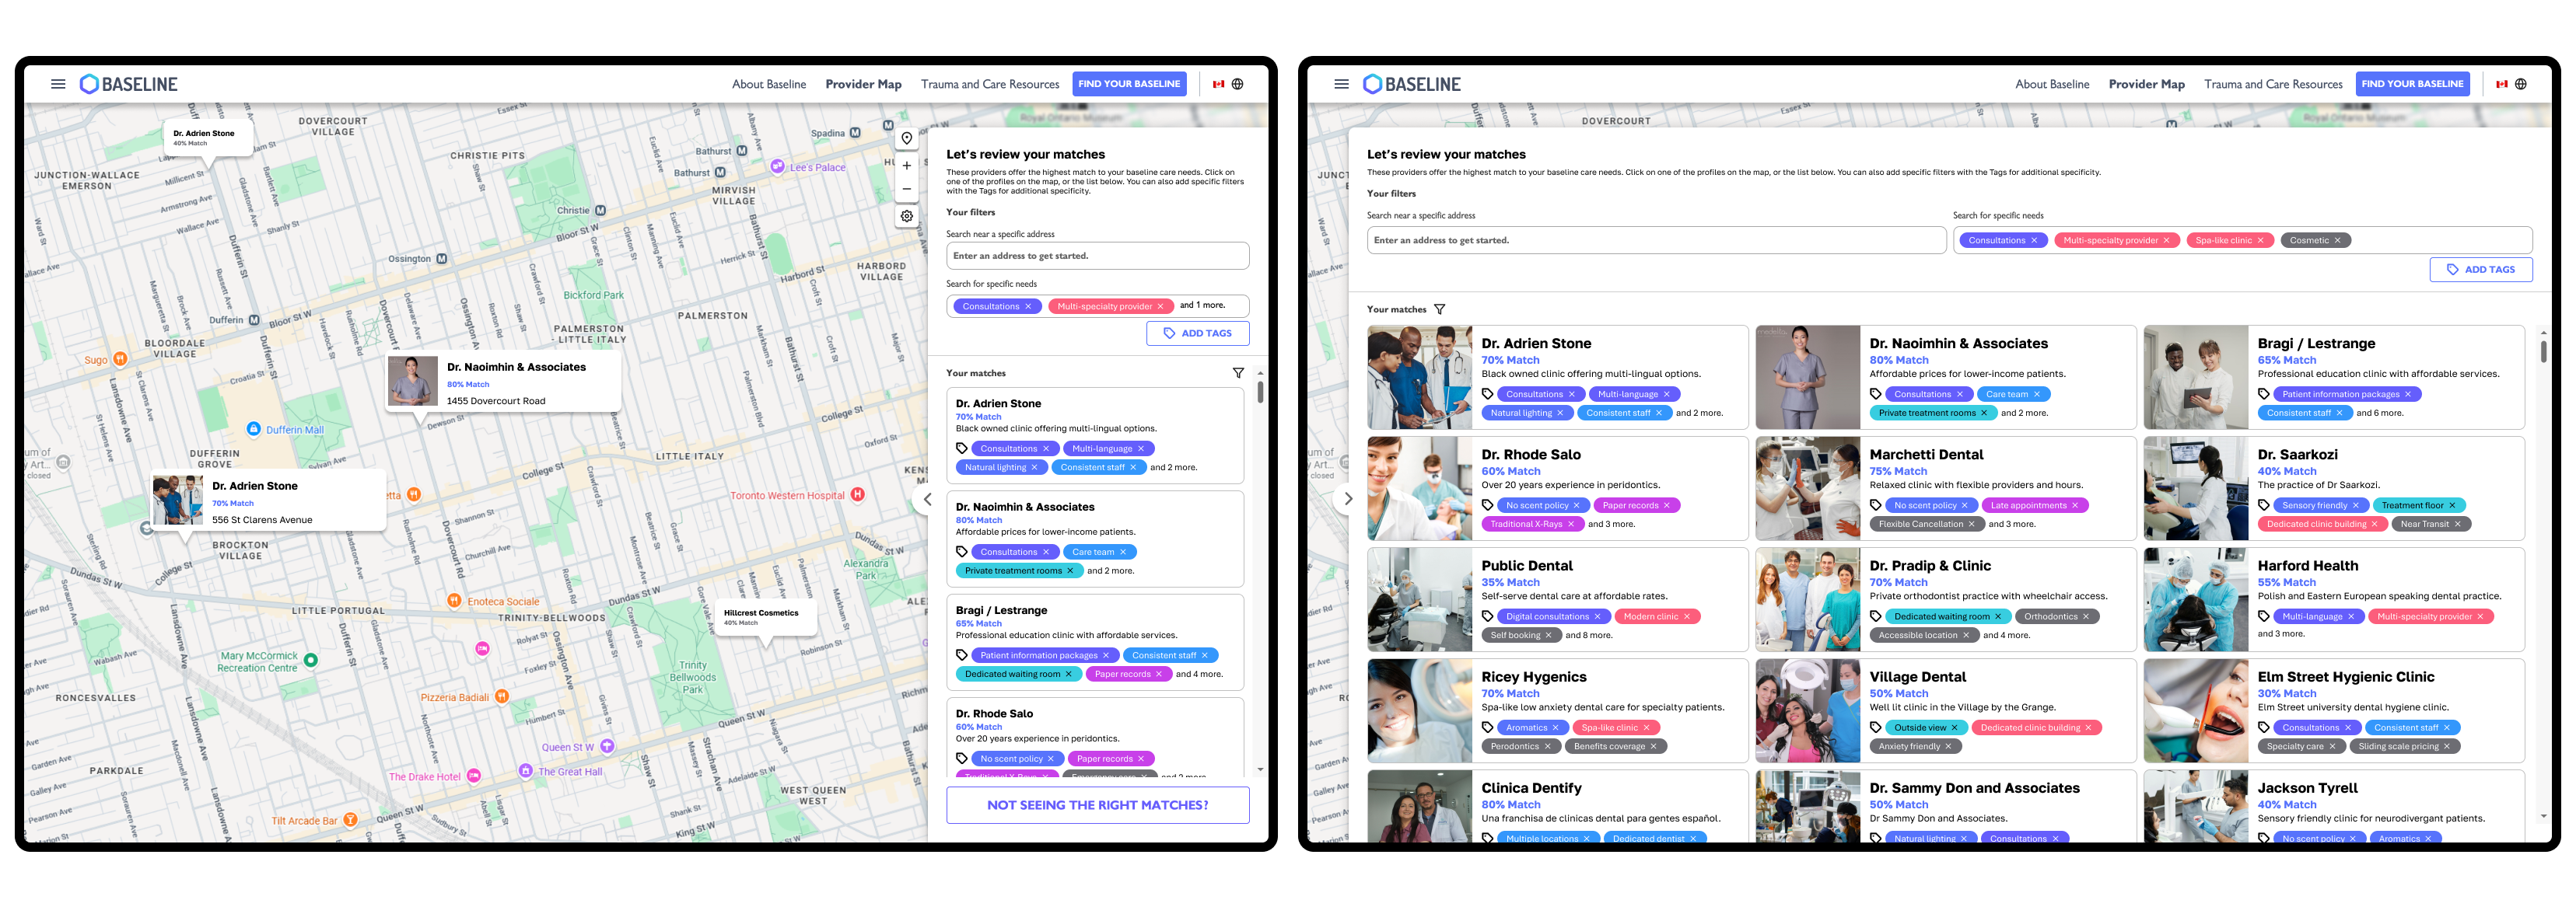Click ADD TAGS button in right screen
Screen dimensions: 2576x907
point(2480,270)
